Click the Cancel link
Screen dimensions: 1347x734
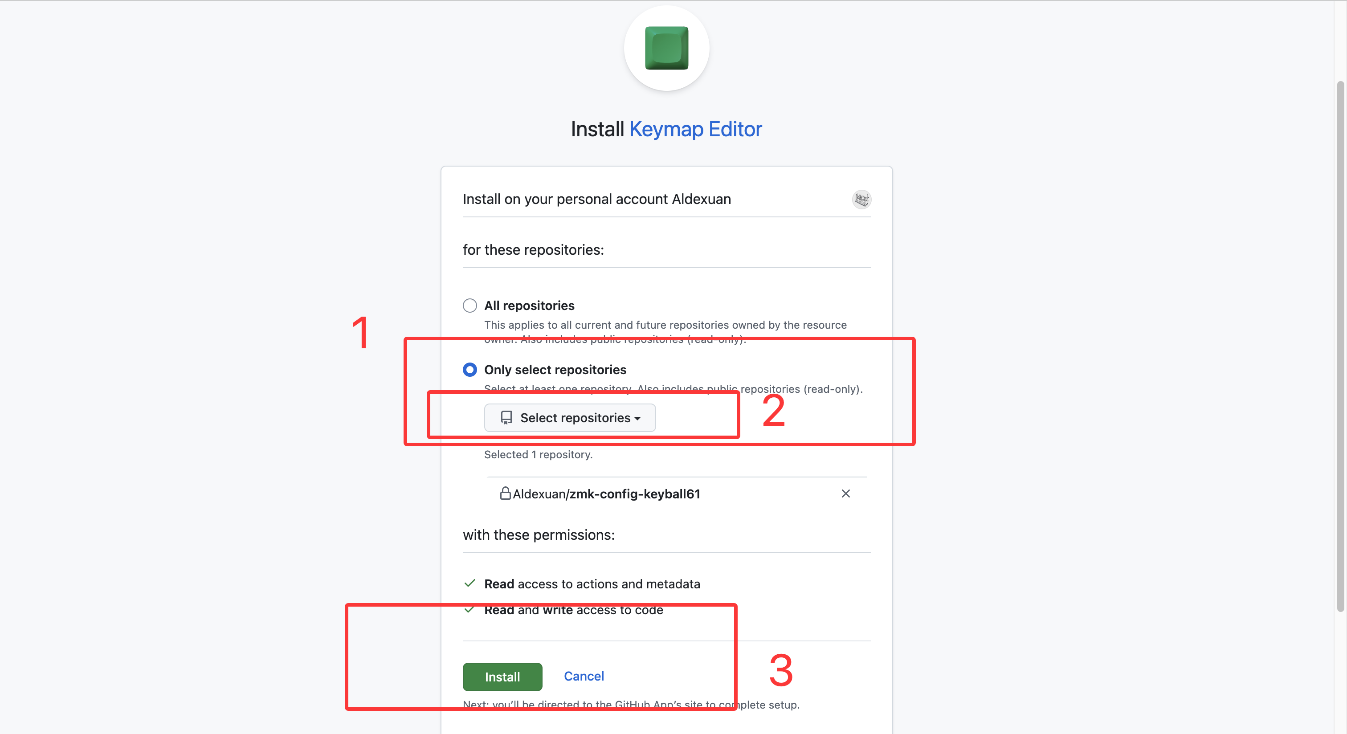584,676
